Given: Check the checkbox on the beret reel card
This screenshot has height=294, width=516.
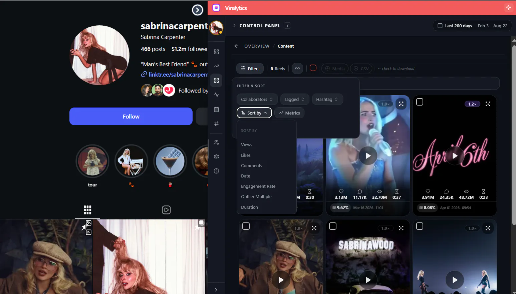Looking at the screenshot, I should [x=246, y=226].
